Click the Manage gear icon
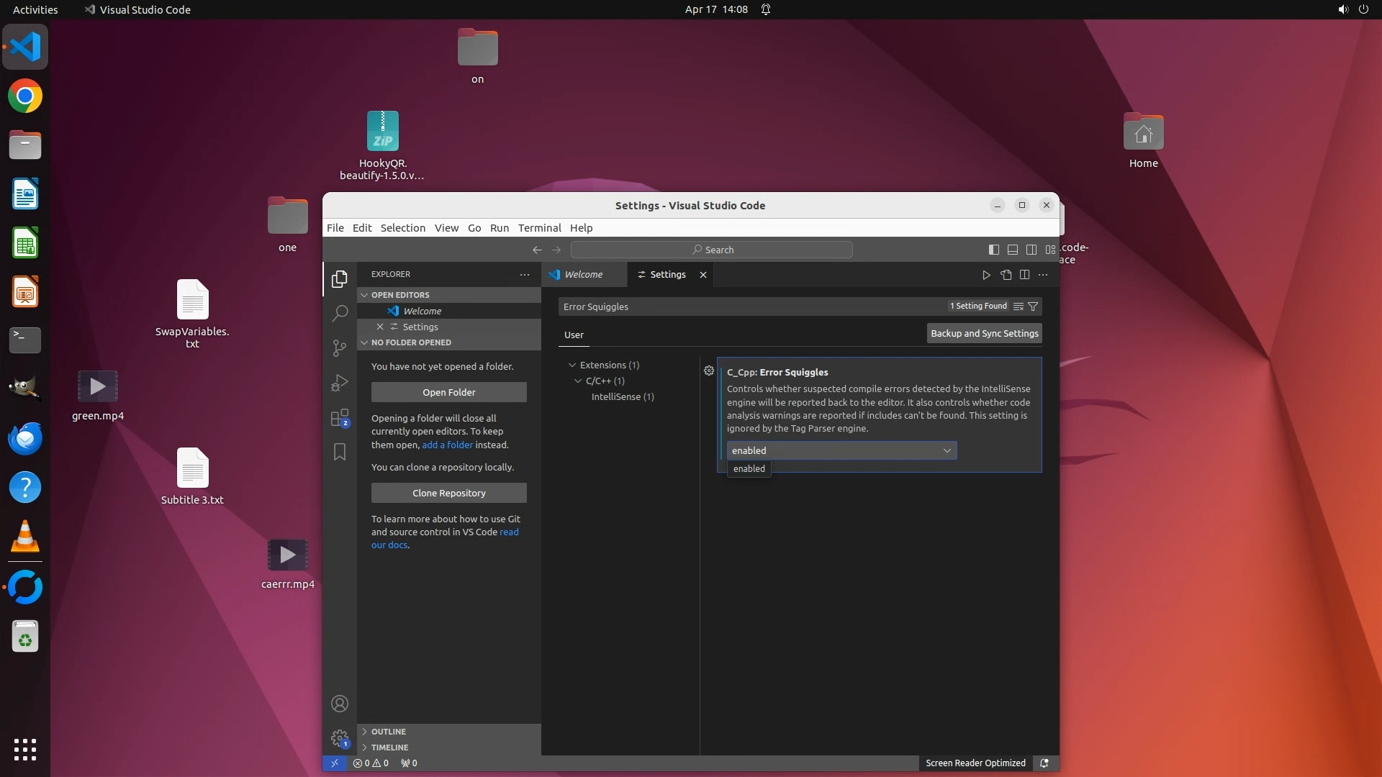This screenshot has height=777, width=1382. click(x=340, y=737)
